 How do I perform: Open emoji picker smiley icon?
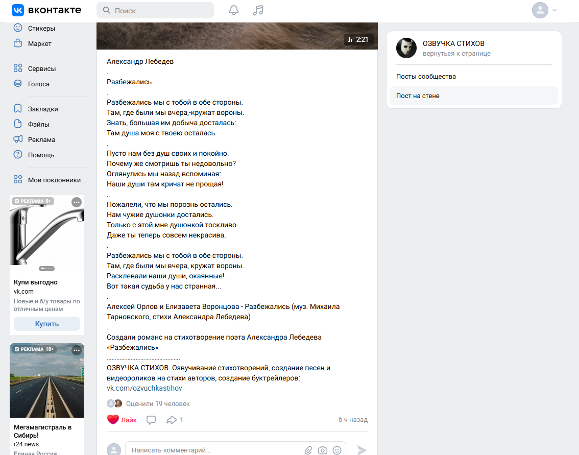click(x=337, y=450)
